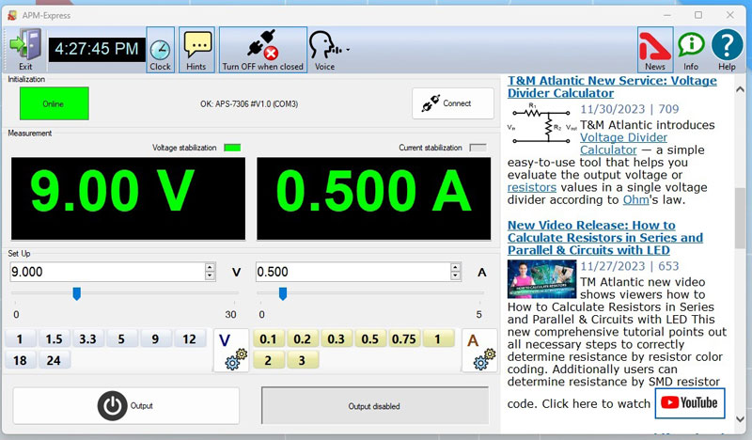Click the Voltage Divider Calculator inline link
752x440 pixels.
tap(623, 144)
